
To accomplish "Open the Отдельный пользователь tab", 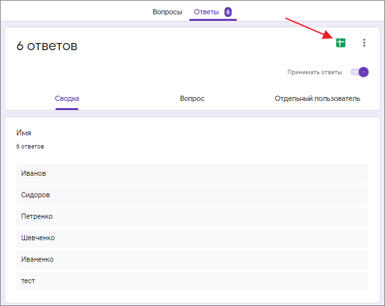I will (317, 98).
